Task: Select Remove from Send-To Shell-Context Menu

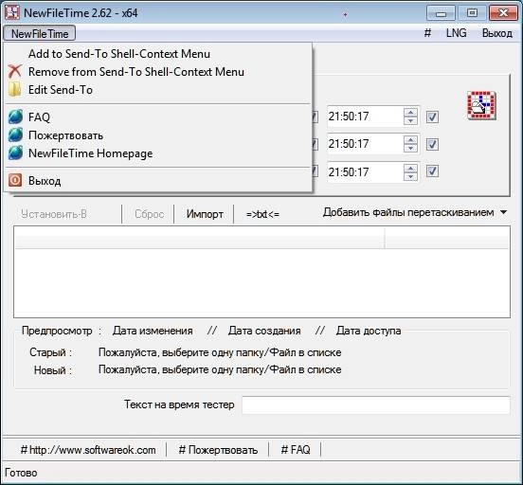Action: [158, 72]
